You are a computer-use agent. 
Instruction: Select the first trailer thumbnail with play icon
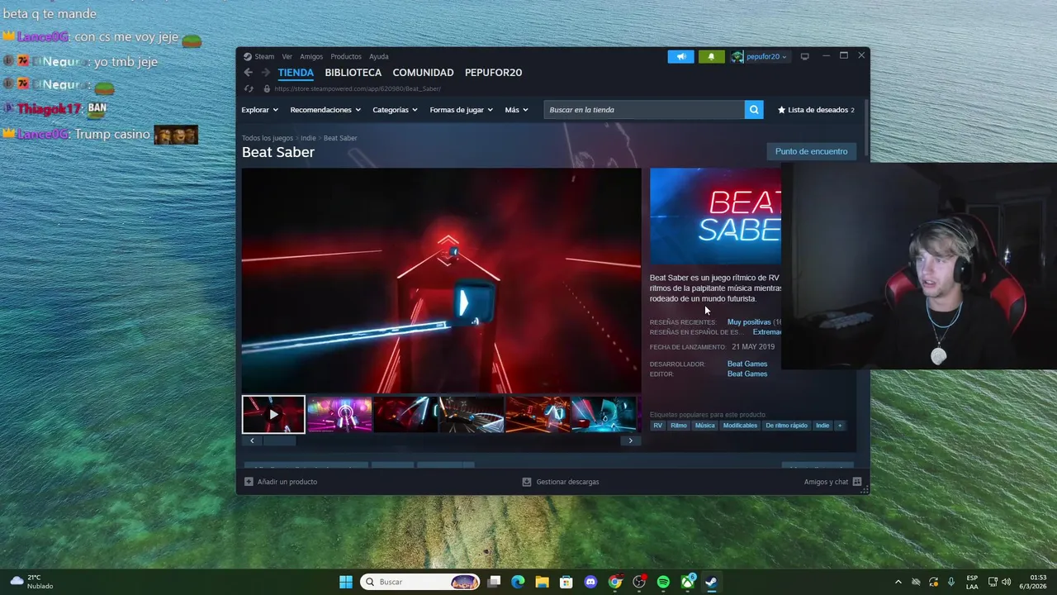[x=273, y=414]
